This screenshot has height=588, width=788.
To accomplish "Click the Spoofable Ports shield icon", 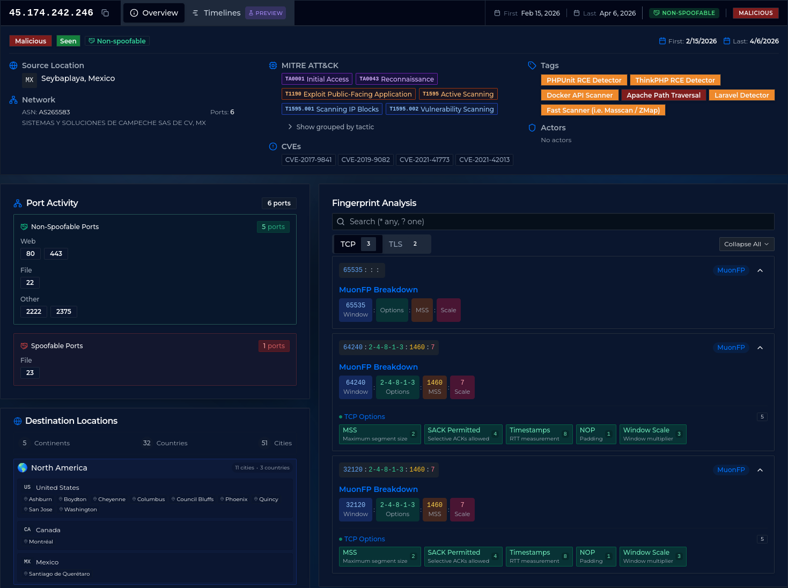I will click(24, 346).
